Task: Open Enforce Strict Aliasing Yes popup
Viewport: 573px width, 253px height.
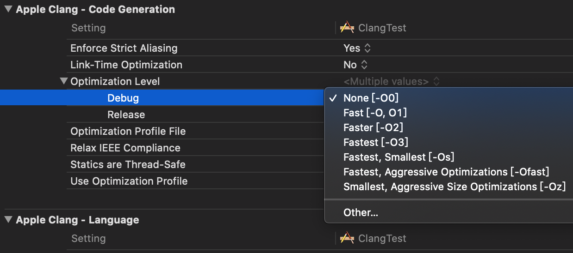Action: 357,48
